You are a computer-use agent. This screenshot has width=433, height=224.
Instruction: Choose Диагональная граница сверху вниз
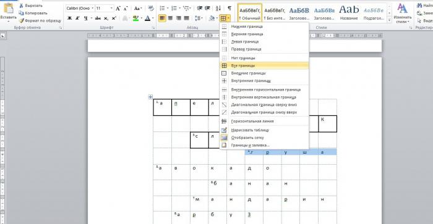click(x=264, y=105)
